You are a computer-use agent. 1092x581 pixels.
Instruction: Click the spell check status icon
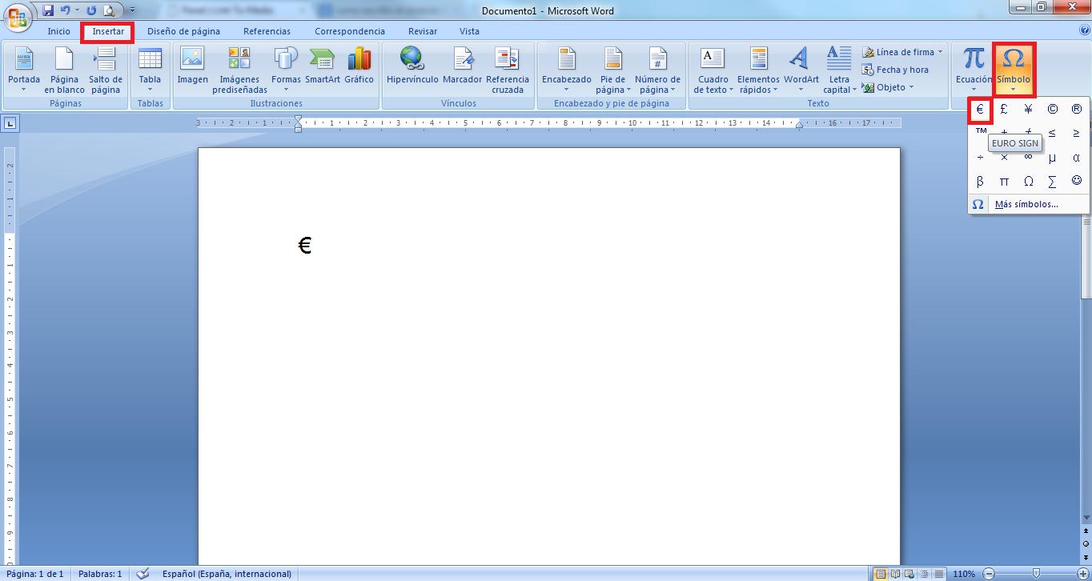tap(143, 574)
